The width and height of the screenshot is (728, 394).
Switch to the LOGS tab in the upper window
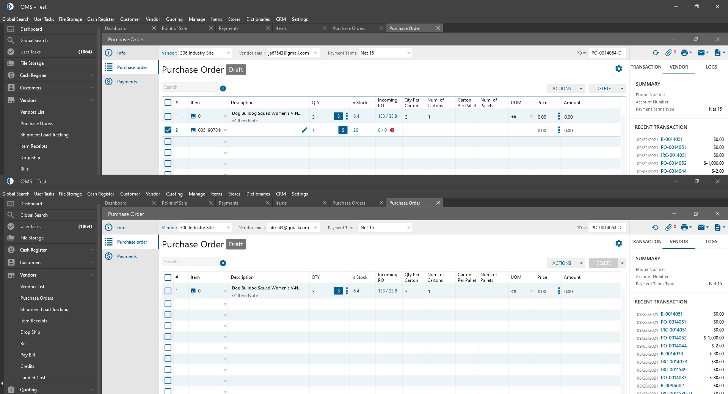point(711,67)
